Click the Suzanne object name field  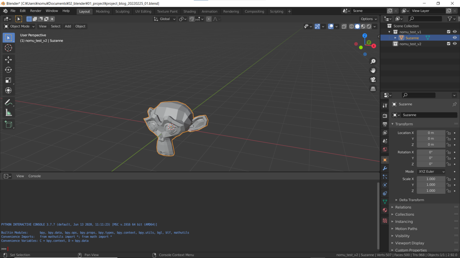429,115
